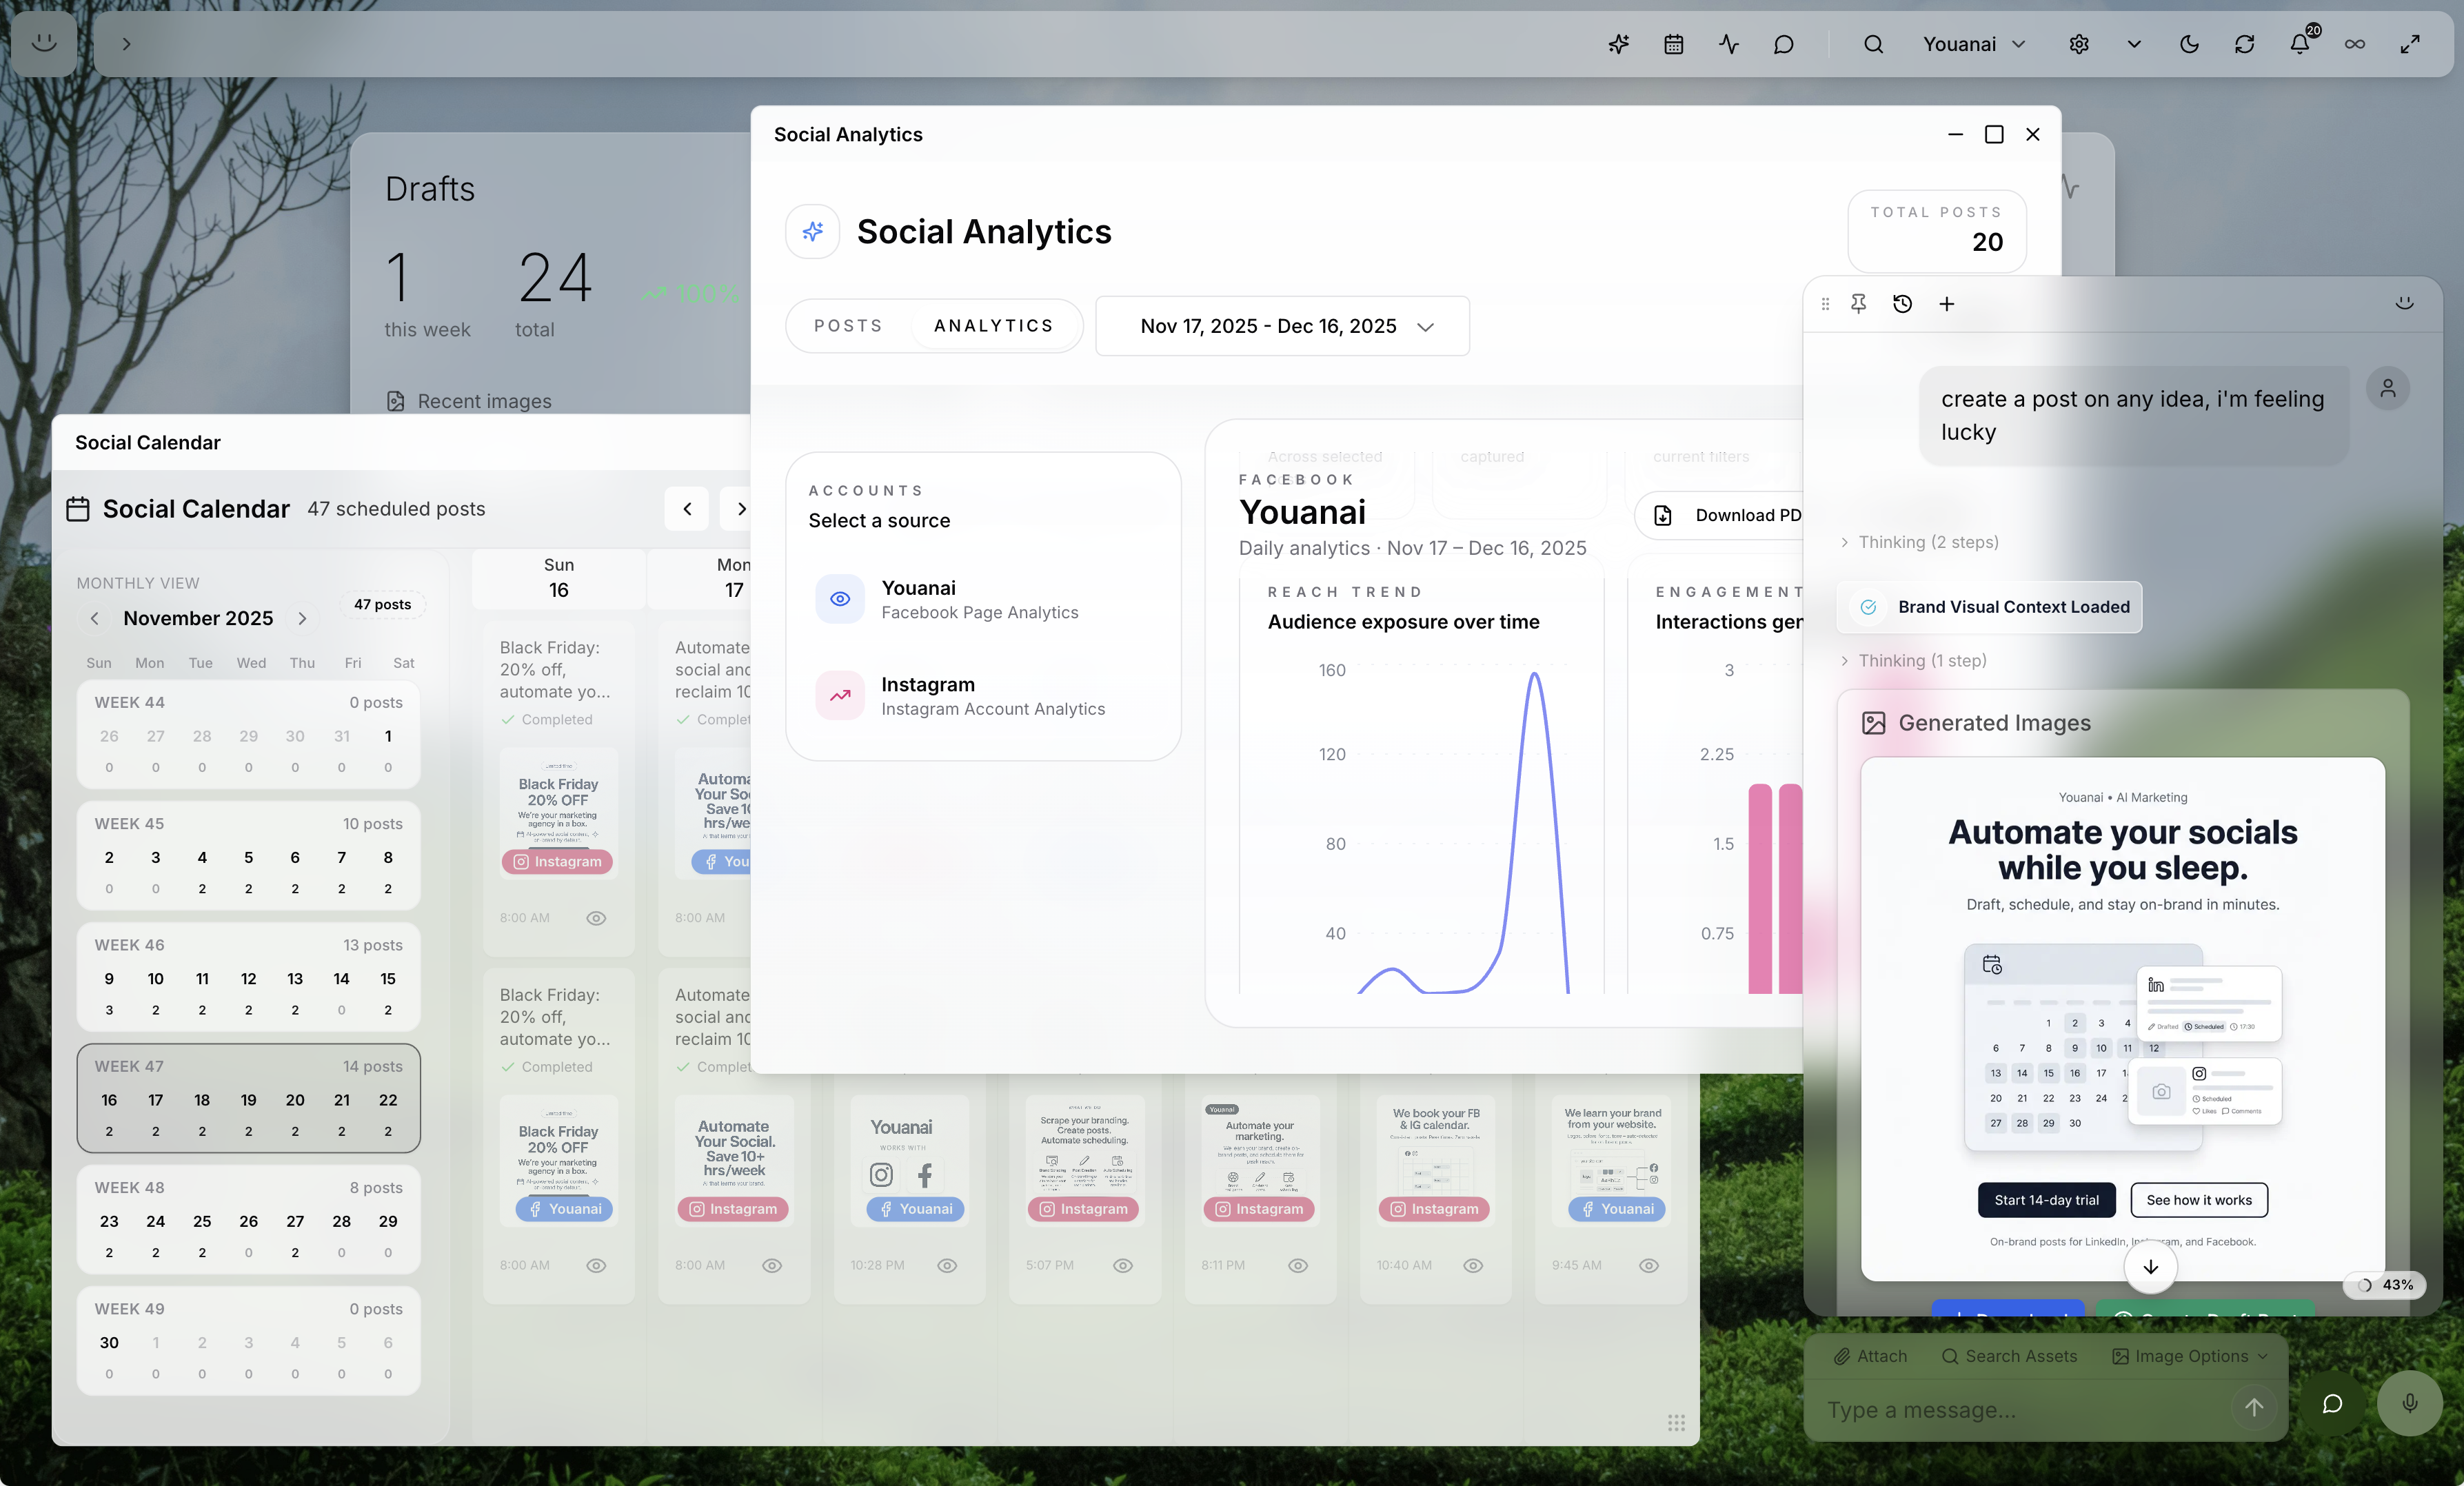Start a search with the magnifier icon
The width and height of the screenshot is (2464, 1486).
[1873, 44]
